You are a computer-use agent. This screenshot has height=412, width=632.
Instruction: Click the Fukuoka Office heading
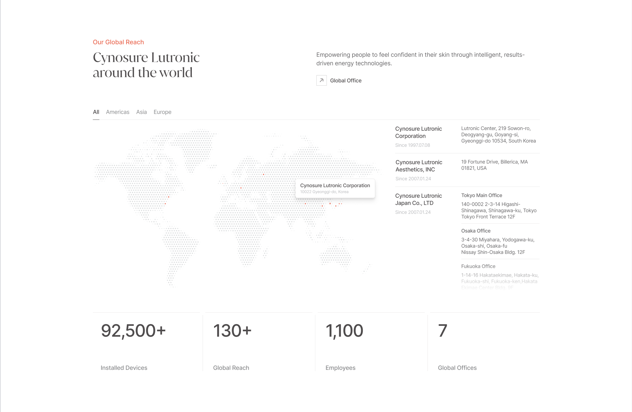pos(478,266)
